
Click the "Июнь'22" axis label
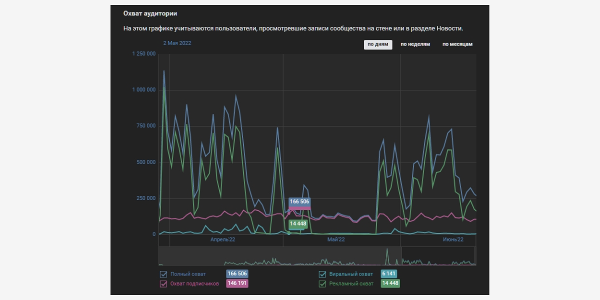(x=453, y=240)
